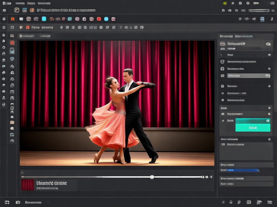Click the light-blue icon right of the red square icon
Image resolution: width=277 pixels, height=207 pixels.
pyautogui.click(x=106, y=19)
